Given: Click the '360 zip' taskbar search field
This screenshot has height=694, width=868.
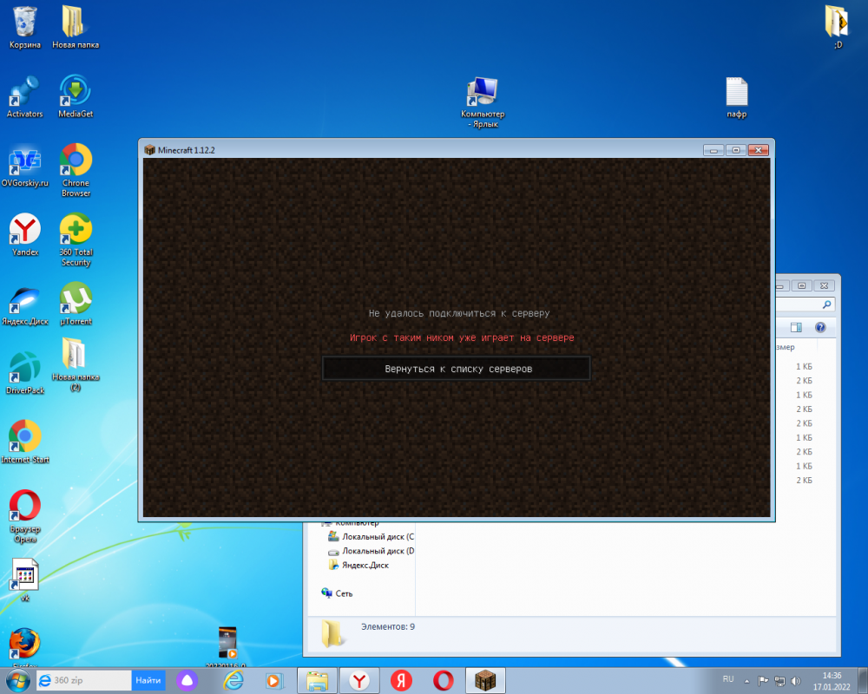Looking at the screenshot, I should (x=84, y=680).
